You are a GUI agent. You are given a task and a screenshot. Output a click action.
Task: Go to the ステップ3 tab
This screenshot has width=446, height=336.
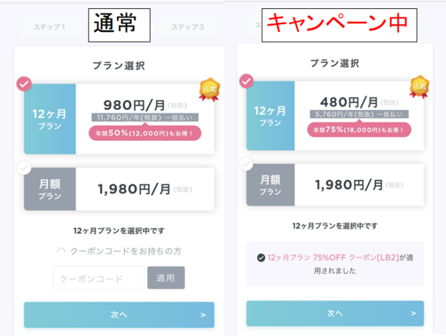coord(187,27)
